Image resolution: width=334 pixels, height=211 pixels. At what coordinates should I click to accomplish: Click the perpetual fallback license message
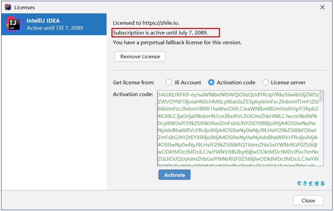point(177,43)
